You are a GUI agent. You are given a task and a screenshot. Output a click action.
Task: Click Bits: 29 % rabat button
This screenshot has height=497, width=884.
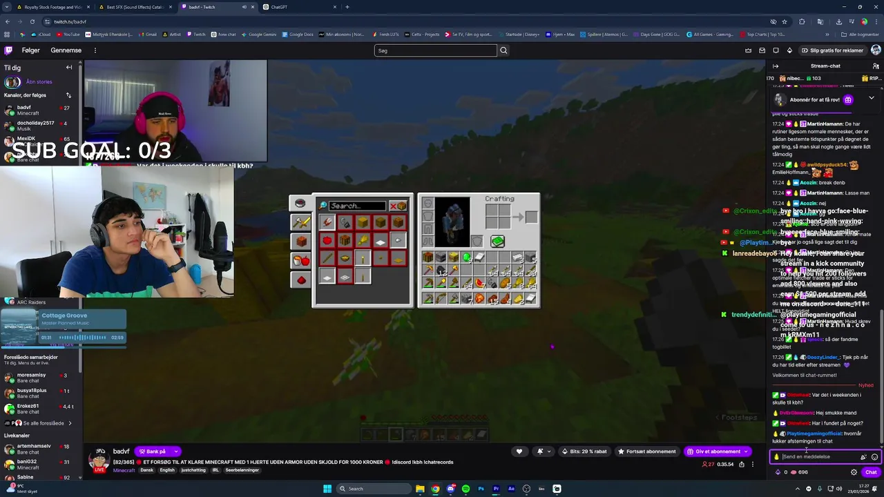(x=584, y=451)
